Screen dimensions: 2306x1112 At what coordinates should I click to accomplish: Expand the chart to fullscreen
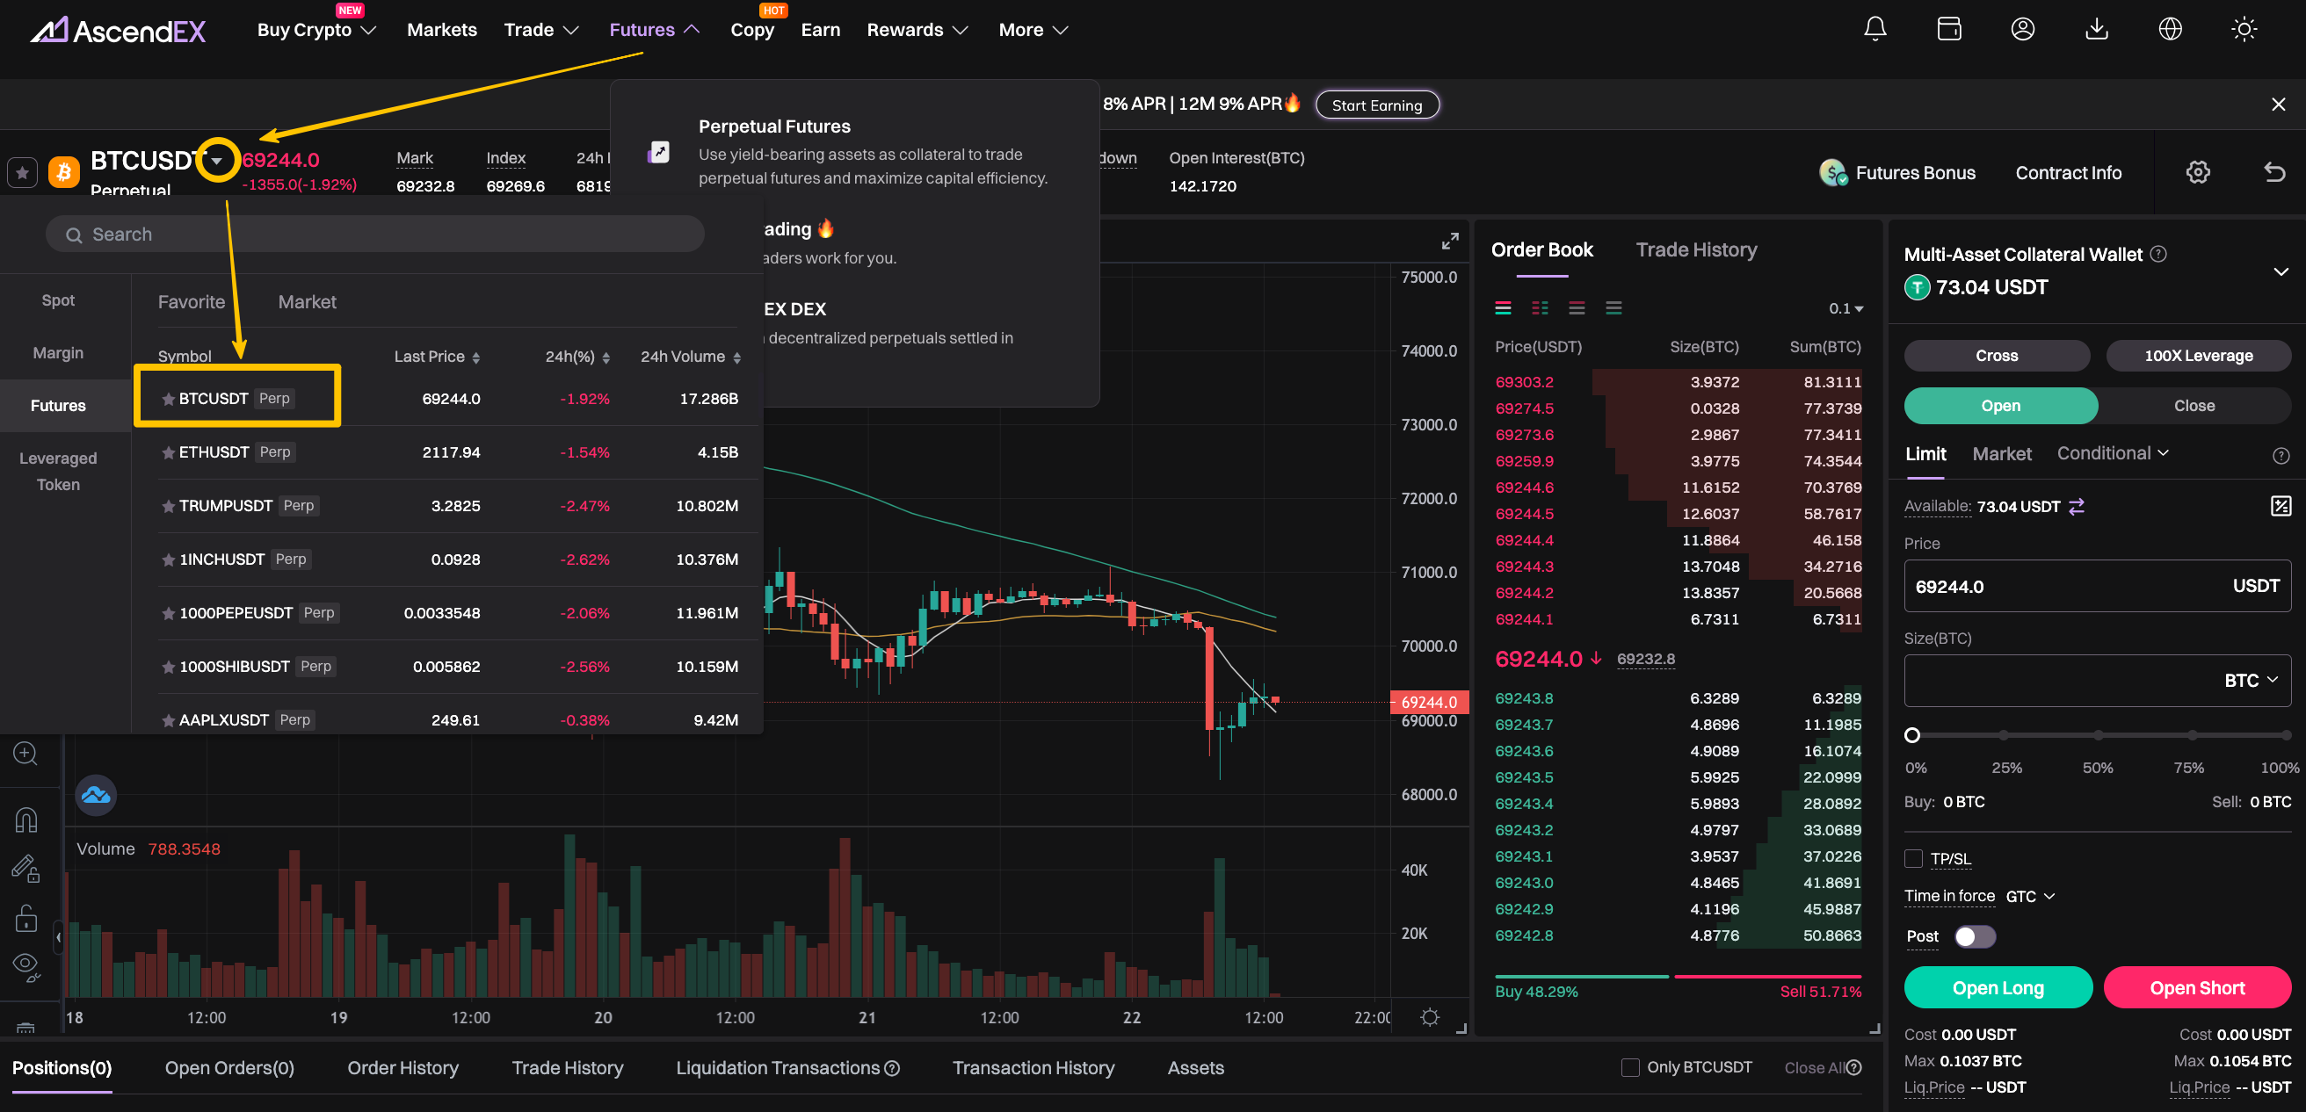(1449, 241)
